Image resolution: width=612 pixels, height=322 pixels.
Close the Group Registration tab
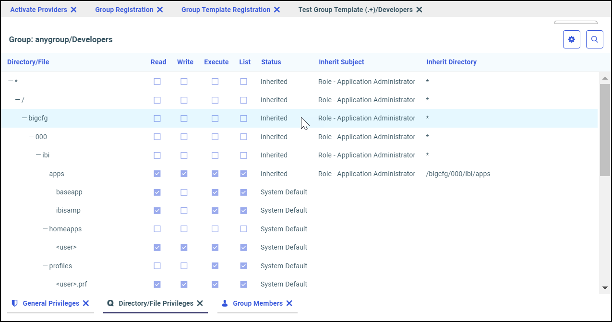pyautogui.click(x=160, y=9)
